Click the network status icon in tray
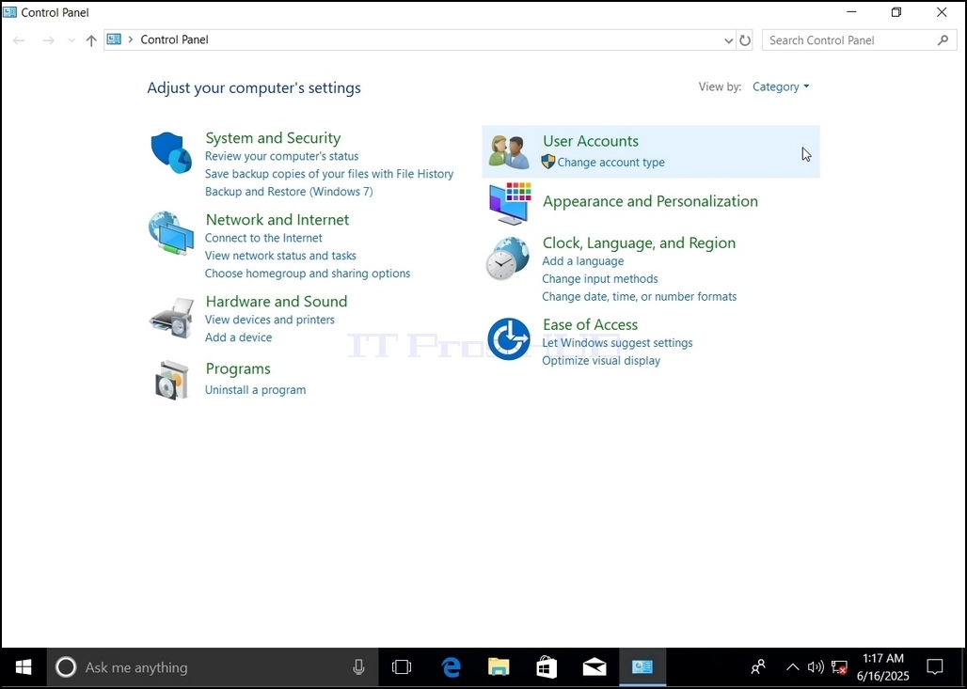Screen dimensions: 967x689 tap(839, 666)
